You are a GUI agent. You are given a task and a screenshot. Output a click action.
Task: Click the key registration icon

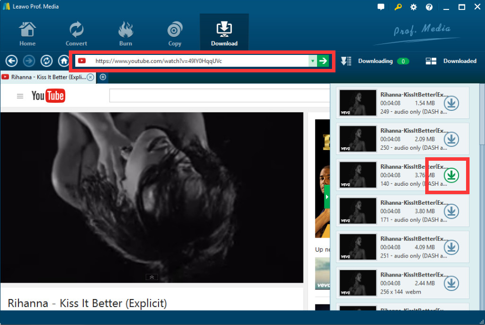(397, 7)
